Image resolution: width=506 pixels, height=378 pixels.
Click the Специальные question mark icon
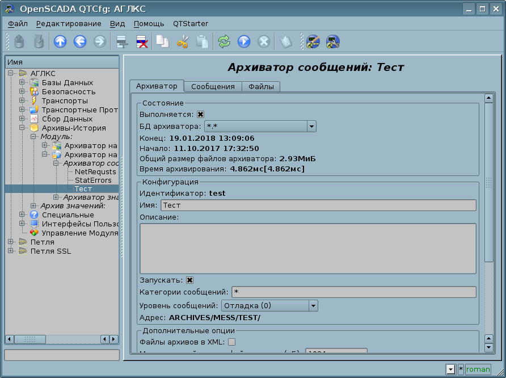(34, 215)
